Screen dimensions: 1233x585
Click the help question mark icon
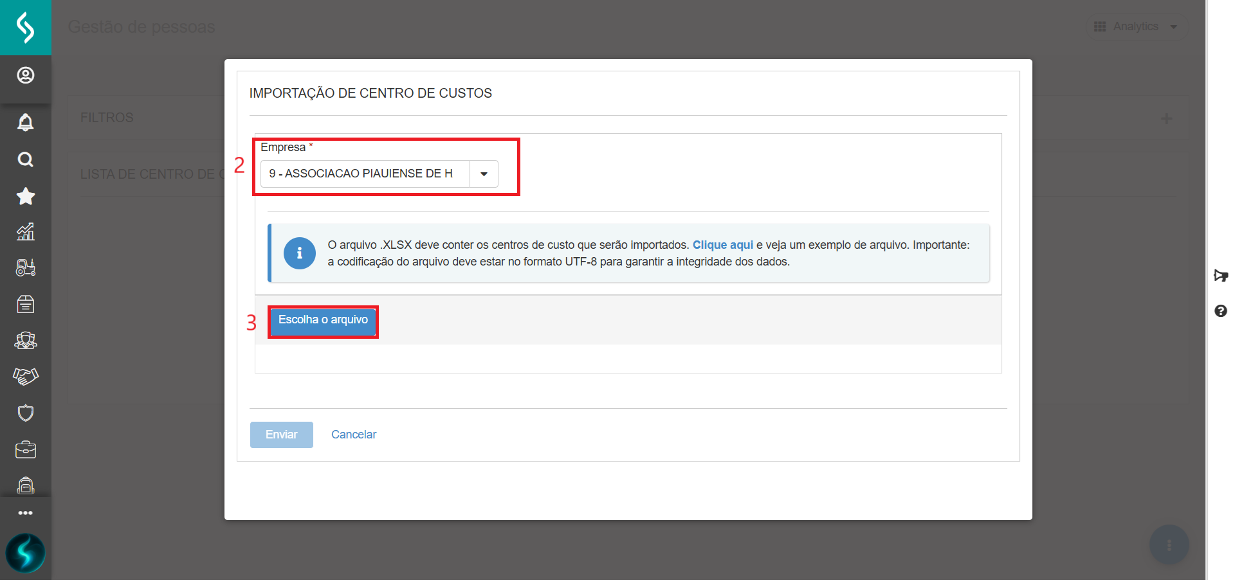tap(1220, 311)
